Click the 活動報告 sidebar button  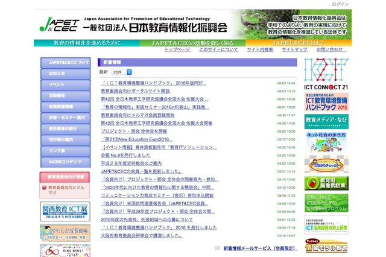(x=66, y=96)
